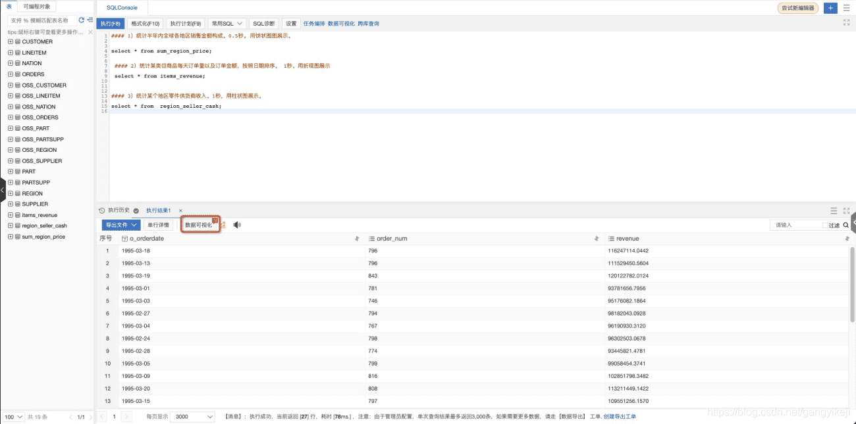Expand the CUSTOMER table node
856x424 pixels.
click(11, 41)
